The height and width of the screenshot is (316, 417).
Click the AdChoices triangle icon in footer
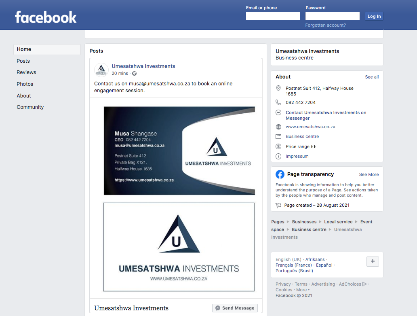[x=364, y=284]
